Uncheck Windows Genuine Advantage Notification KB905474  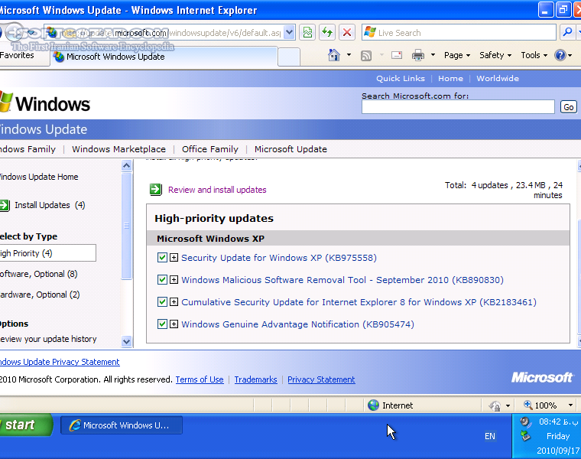click(x=162, y=324)
